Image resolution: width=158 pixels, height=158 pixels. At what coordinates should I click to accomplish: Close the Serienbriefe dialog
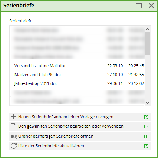point(151,6)
